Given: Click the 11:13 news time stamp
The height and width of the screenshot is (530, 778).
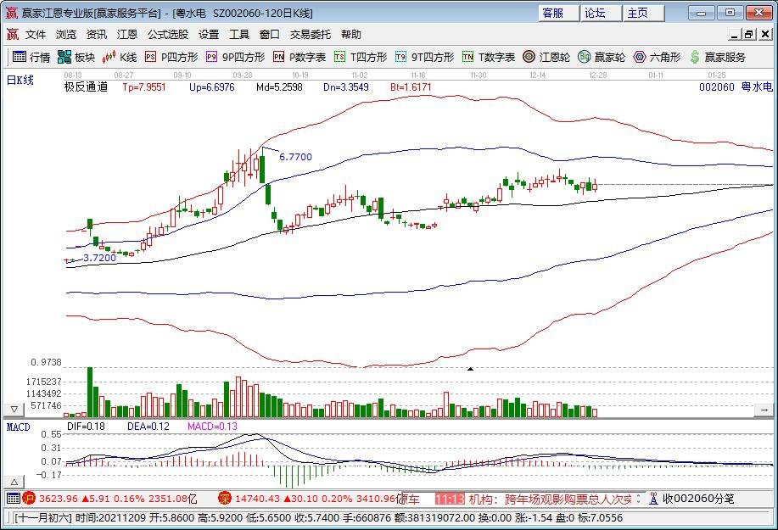Looking at the screenshot, I should coord(450,499).
